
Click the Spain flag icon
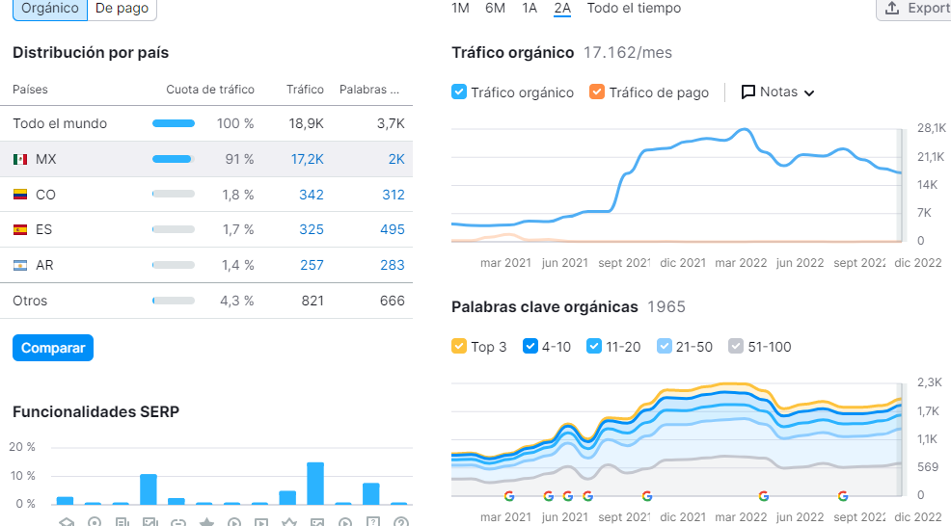pos(20,229)
